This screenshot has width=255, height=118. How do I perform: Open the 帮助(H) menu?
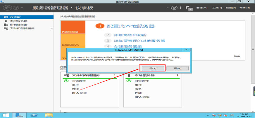click(x=244, y=8)
